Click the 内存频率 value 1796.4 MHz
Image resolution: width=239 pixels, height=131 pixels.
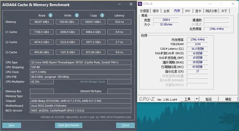pyautogui.click(x=197, y=39)
